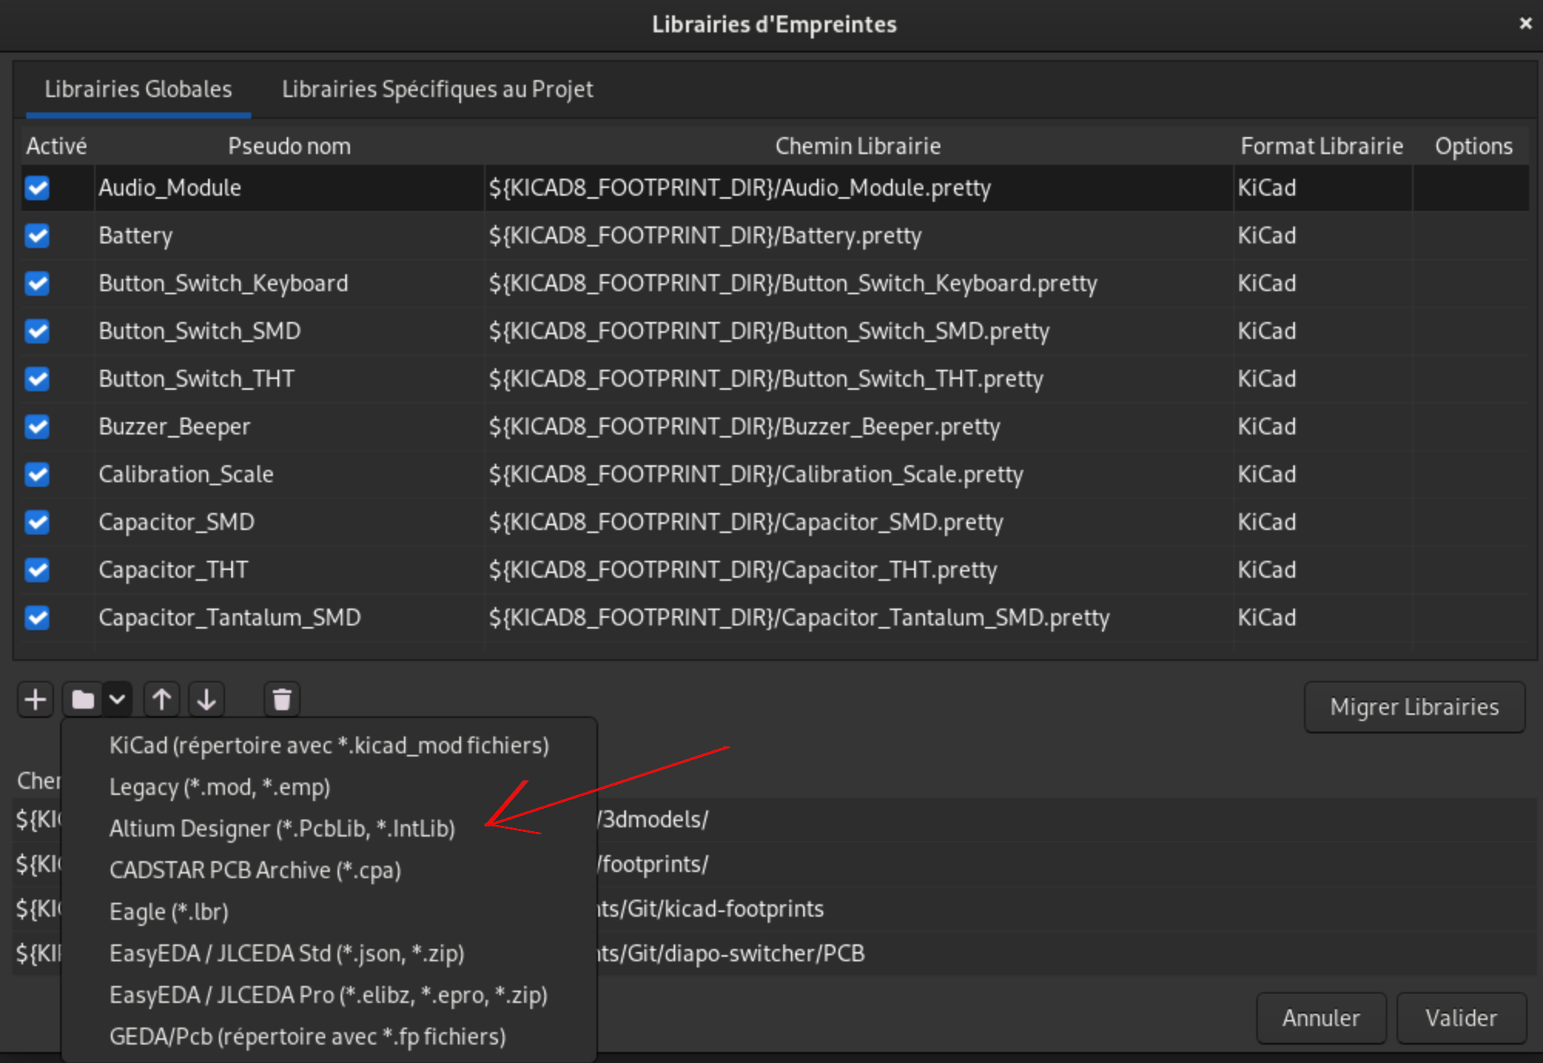Click the Migrer Librairies button

coord(1414,706)
